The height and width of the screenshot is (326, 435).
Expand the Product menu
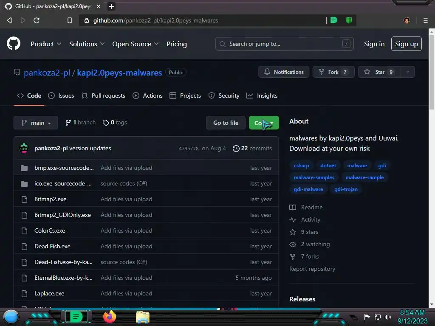pos(46,44)
